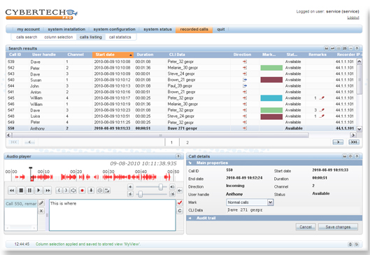Click the Direction column header

coord(242,55)
